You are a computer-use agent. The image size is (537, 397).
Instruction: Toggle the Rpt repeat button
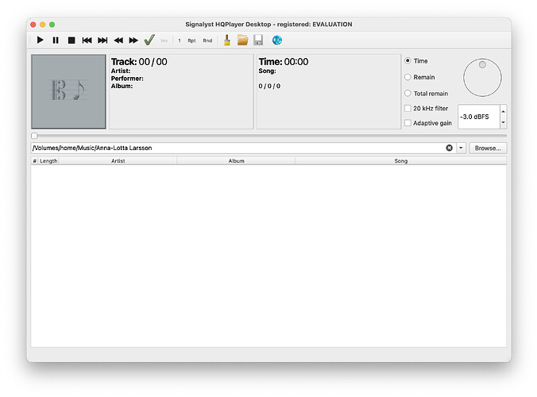tap(191, 40)
